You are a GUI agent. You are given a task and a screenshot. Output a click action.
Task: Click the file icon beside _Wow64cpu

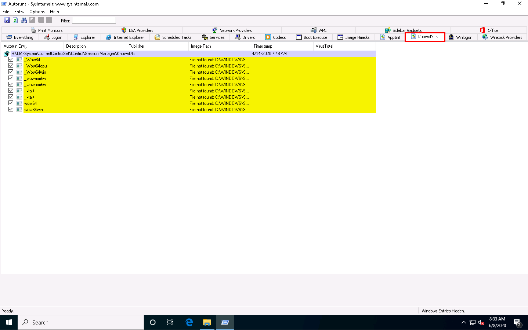tap(19, 66)
